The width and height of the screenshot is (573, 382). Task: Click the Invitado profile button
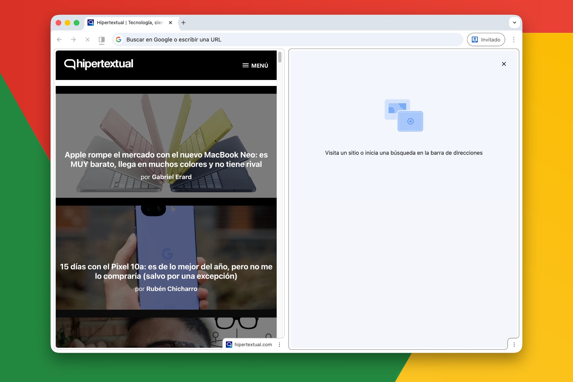(x=486, y=40)
